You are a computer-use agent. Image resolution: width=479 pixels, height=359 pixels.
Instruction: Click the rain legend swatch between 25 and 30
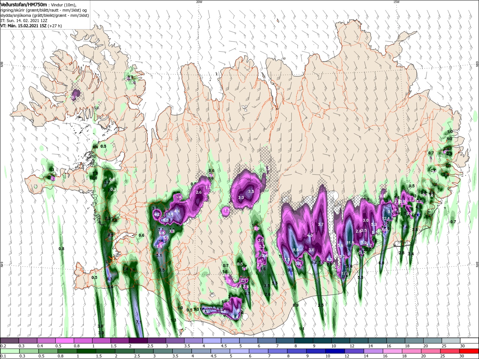click(450, 351)
